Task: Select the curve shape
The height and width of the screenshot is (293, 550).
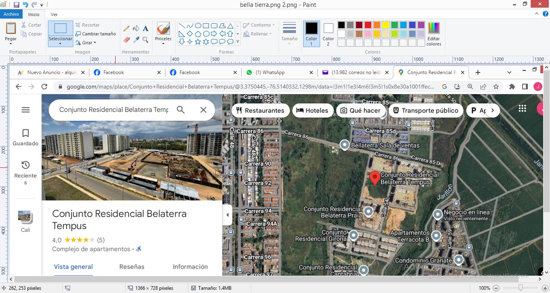Action: [190, 25]
